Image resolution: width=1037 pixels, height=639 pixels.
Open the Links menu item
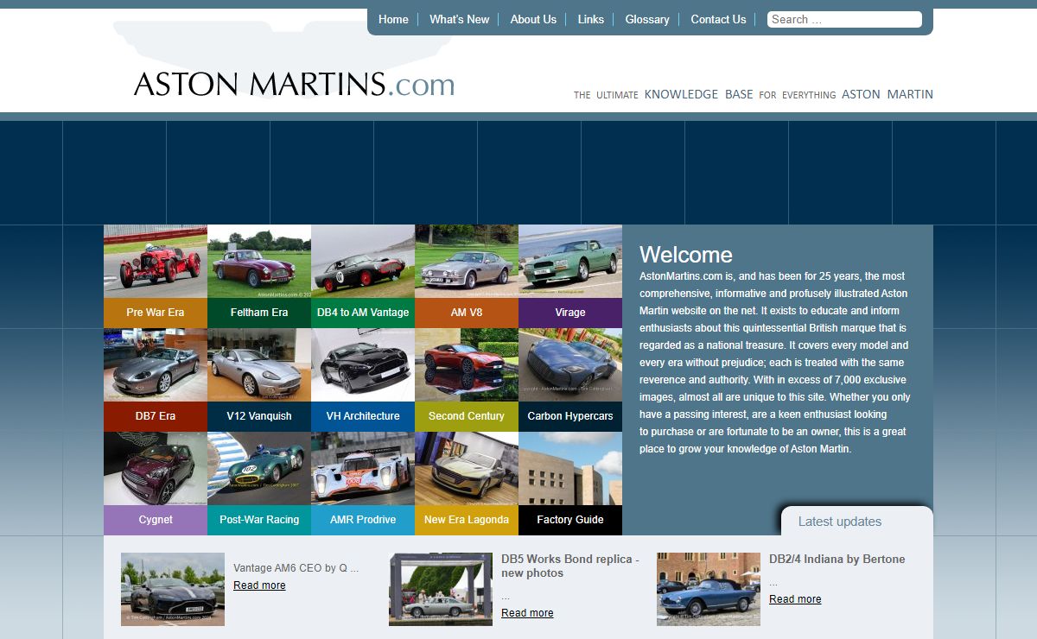click(591, 19)
